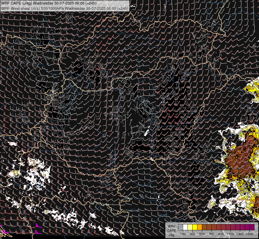Click the white-outlined elongated lake on the map

81,129
